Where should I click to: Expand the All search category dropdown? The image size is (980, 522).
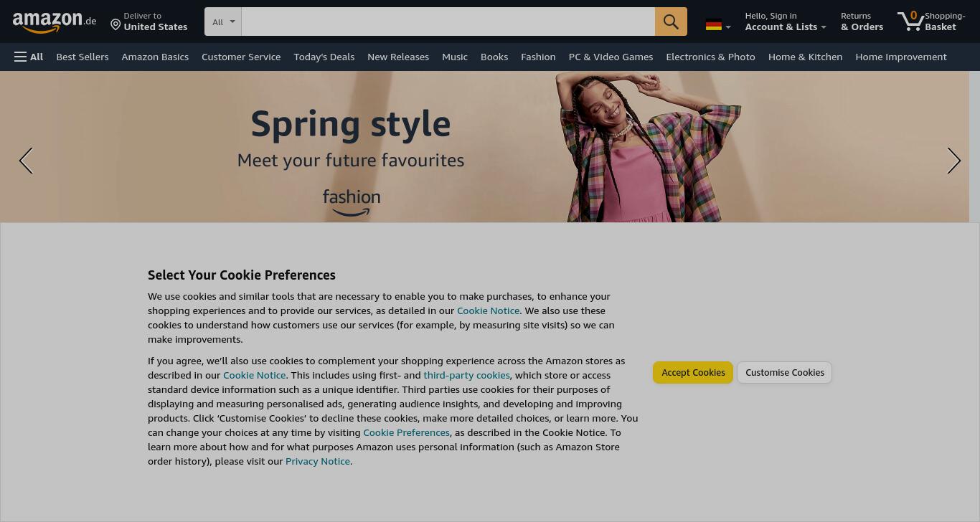click(x=223, y=22)
